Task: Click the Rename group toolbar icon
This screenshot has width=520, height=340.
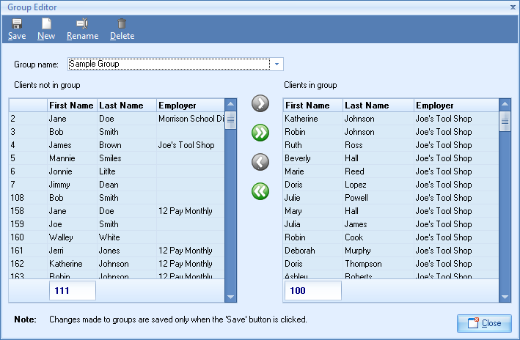Action: click(x=82, y=24)
